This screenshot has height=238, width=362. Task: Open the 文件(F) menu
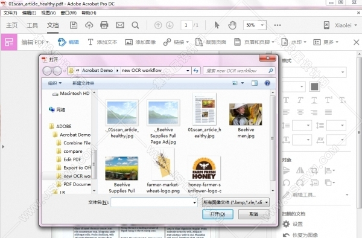click(x=10, y=13)
